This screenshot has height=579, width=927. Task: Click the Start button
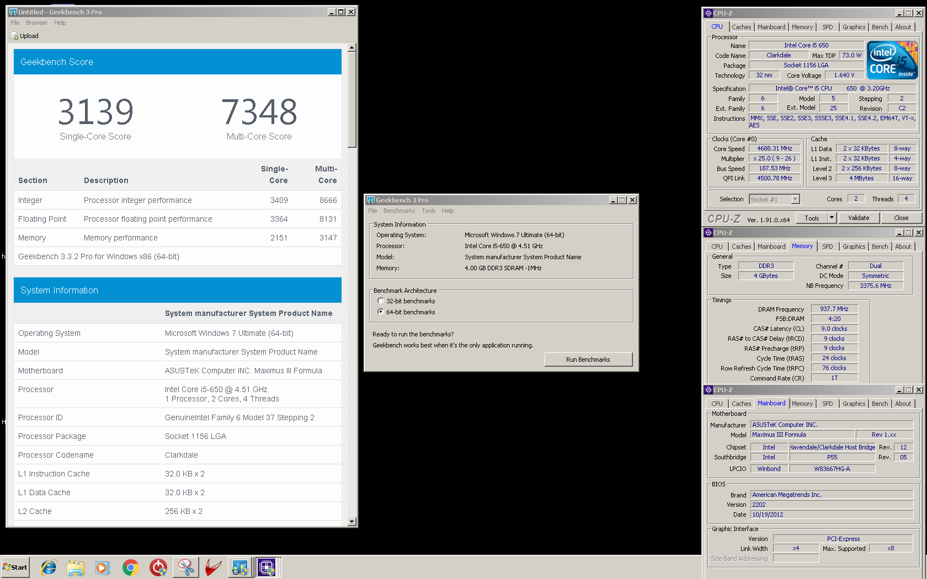[15, 567]
